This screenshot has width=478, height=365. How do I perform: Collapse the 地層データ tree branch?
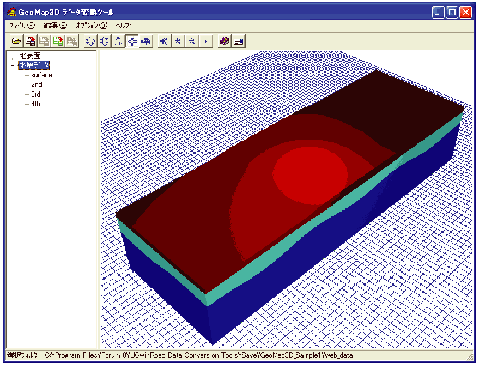pyautogui.click(x=13, y=66)
